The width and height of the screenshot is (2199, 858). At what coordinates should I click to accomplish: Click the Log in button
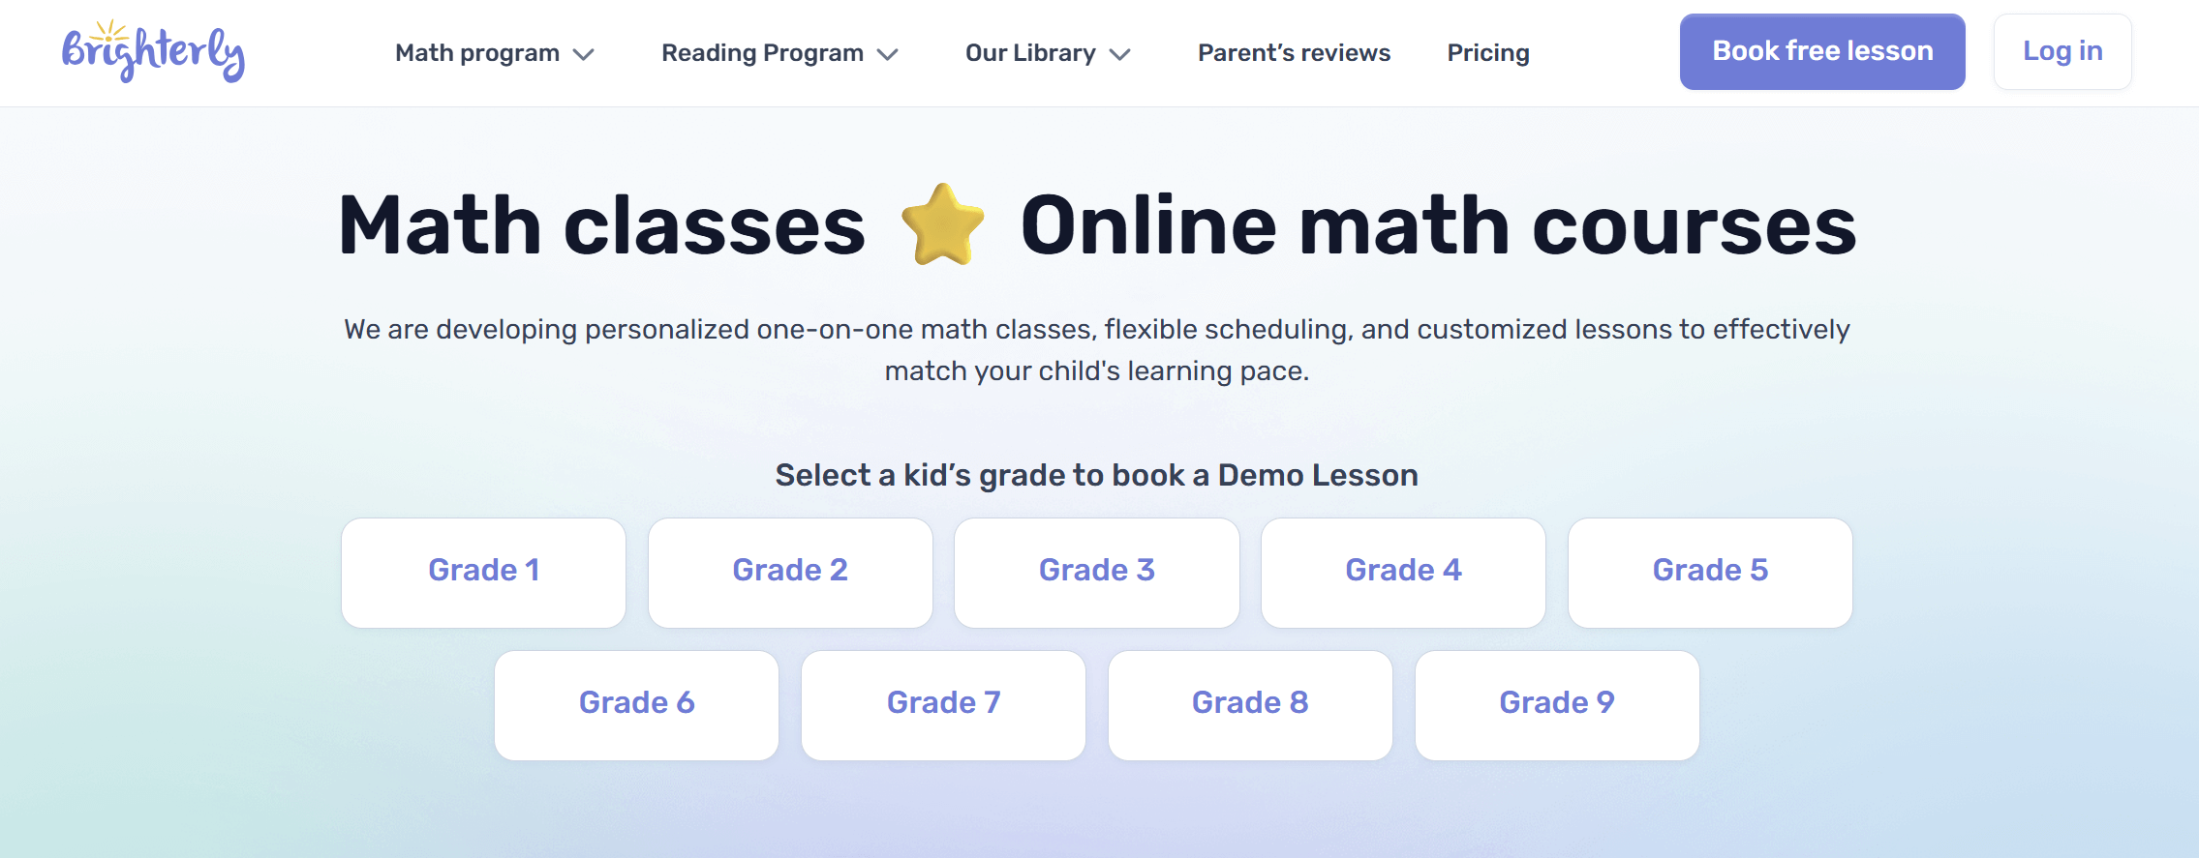point(2062,51)
